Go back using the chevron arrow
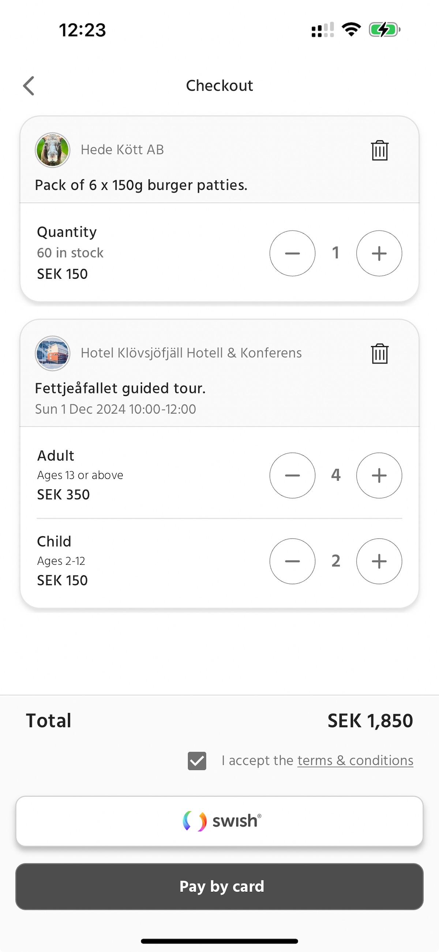The image size is (439, 952). click(29, 86)
